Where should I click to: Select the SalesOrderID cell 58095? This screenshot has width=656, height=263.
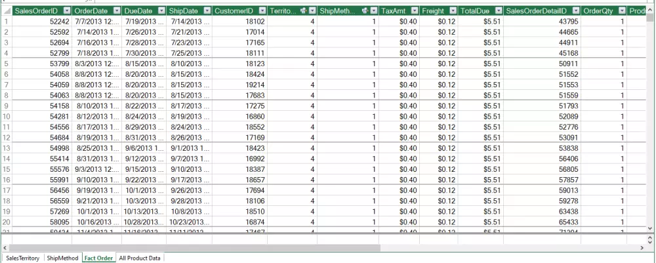click(42, 222)
